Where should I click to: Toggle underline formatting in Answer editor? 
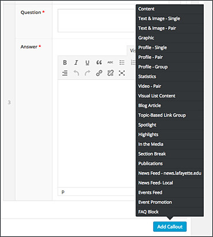88,62
